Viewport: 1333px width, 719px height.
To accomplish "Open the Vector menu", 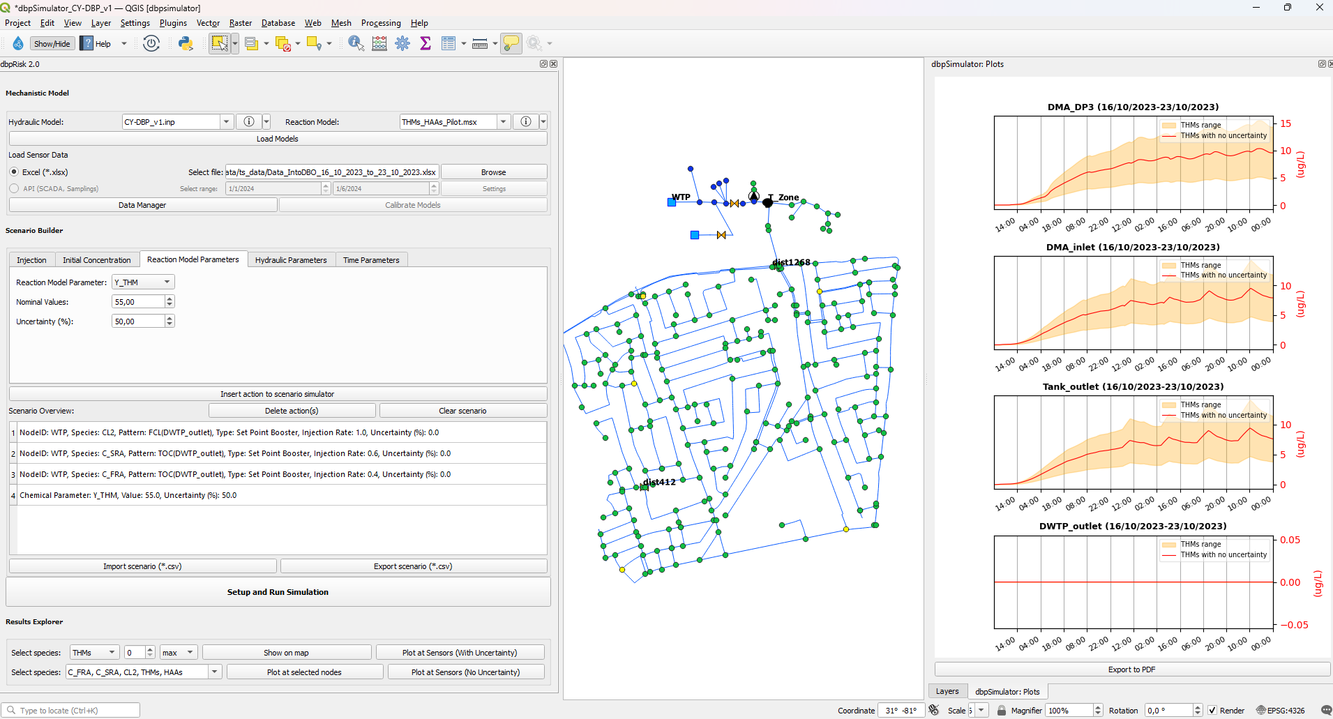I will tap(208, 23).
